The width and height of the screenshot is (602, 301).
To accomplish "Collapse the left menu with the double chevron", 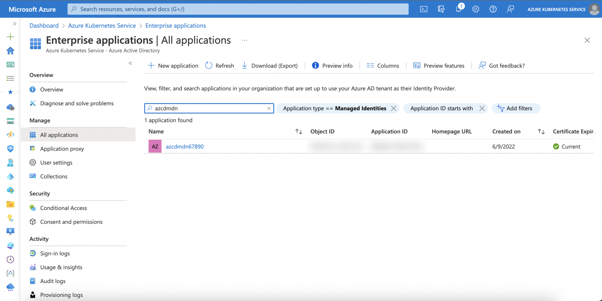I will [130, 63].
